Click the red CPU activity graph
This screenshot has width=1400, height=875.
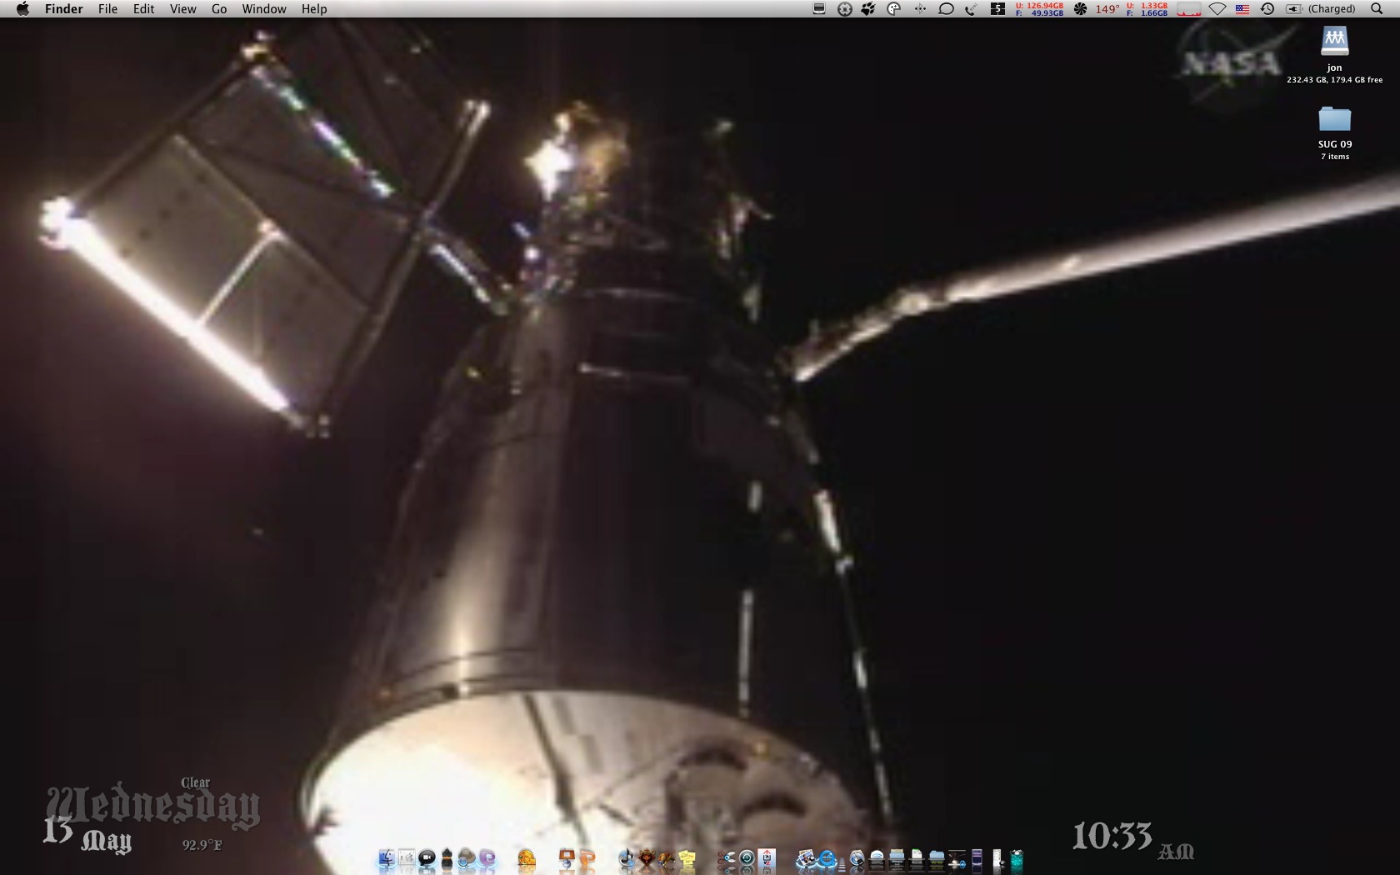(1188, 9)
